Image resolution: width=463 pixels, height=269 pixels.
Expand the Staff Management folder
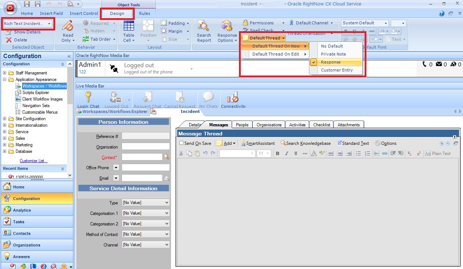(x=5, y=73)
